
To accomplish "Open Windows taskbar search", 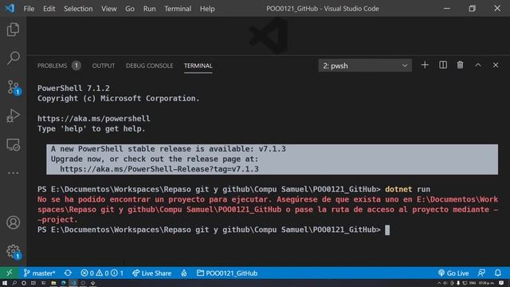I will [14, 283].
